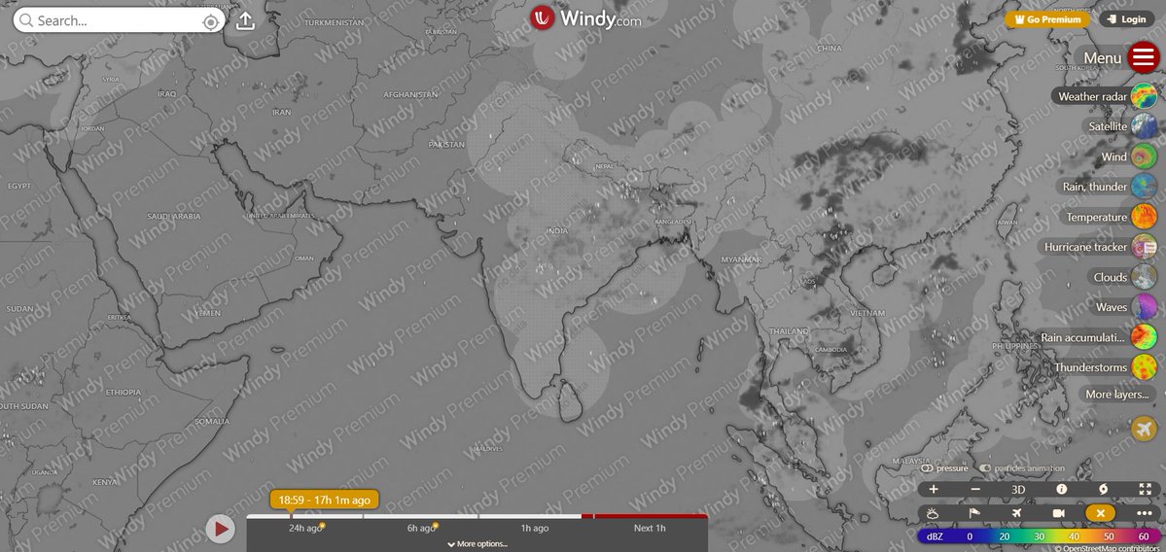Click the dBZ color legend bar
This screenshot has height=552, width=1166.
(x=1040, y=535)
